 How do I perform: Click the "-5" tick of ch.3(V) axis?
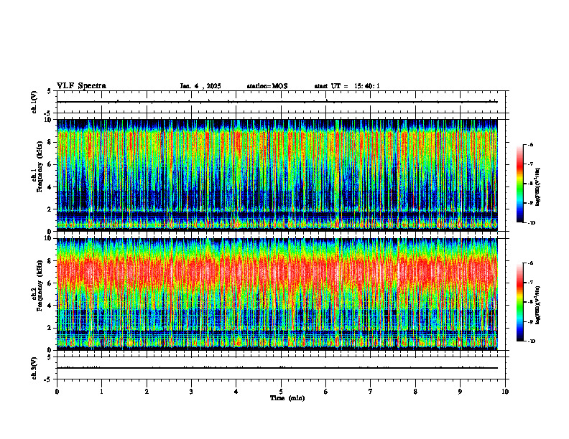48,379
